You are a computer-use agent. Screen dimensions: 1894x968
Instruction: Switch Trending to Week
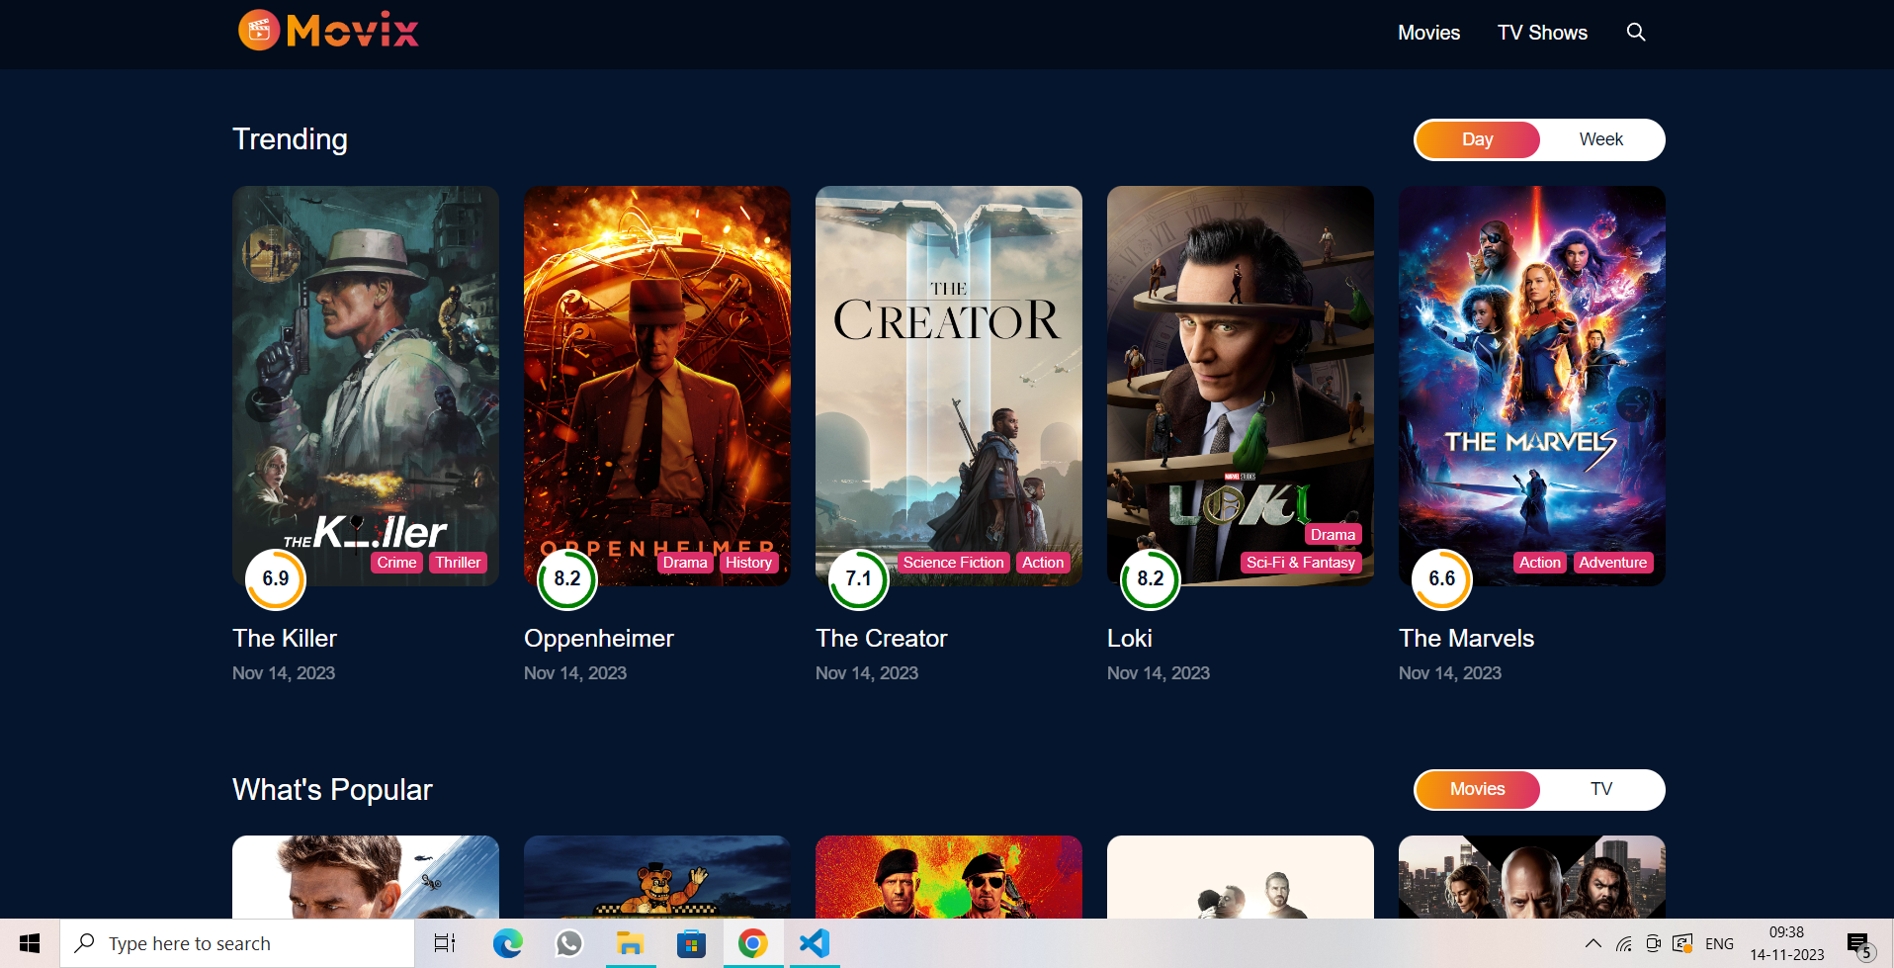(1601, 139)
